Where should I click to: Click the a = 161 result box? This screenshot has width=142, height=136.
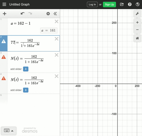(x=49, y=30)
